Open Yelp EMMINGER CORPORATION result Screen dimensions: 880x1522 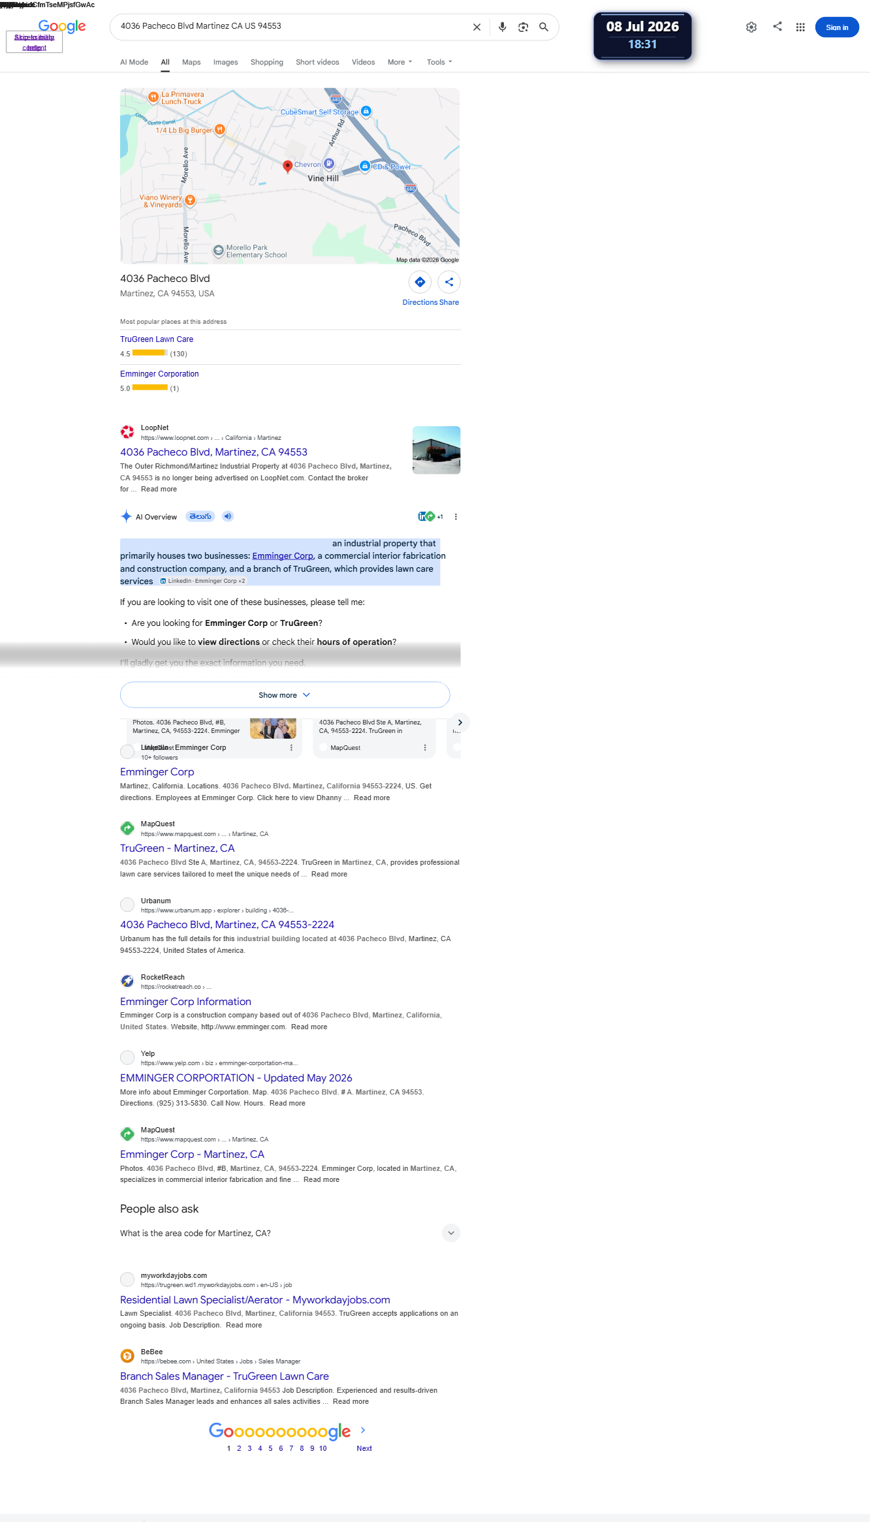click(236, 1078)
